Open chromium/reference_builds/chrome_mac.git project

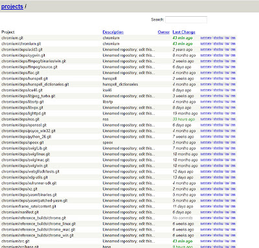38,230
